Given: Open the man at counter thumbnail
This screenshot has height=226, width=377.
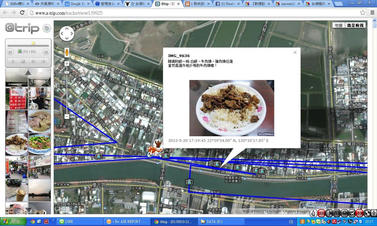Looking at the screenshot, I should pos(39,99).
